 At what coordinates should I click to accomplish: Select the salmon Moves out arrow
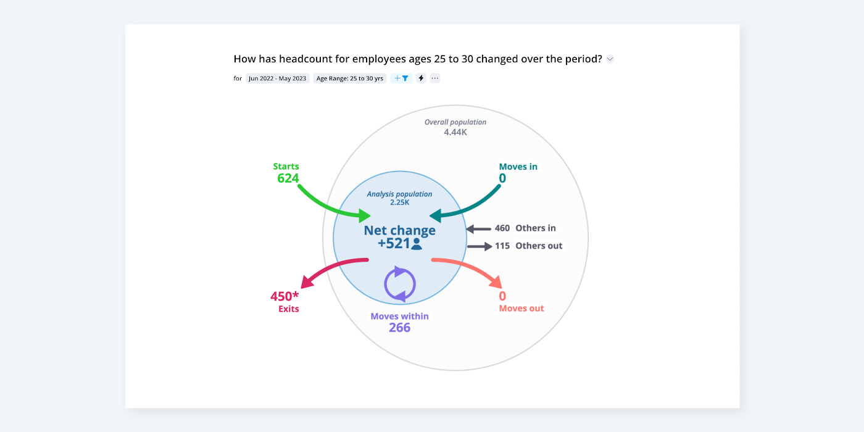pos(467,272)
